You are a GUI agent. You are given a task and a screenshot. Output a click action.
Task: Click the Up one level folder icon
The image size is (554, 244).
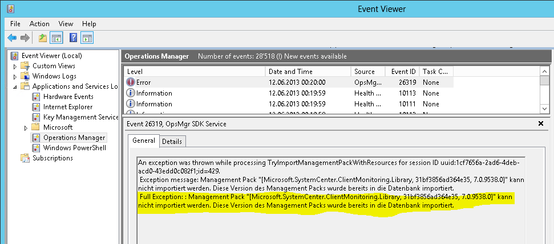point(43,38)
